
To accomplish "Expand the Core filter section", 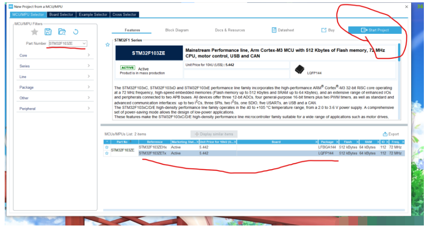I will click(x=55, y=55).
